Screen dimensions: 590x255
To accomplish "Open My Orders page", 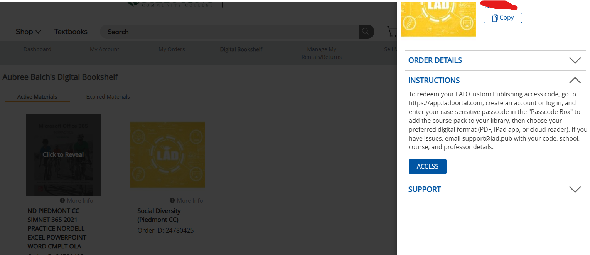I will (x=172, y=49).
